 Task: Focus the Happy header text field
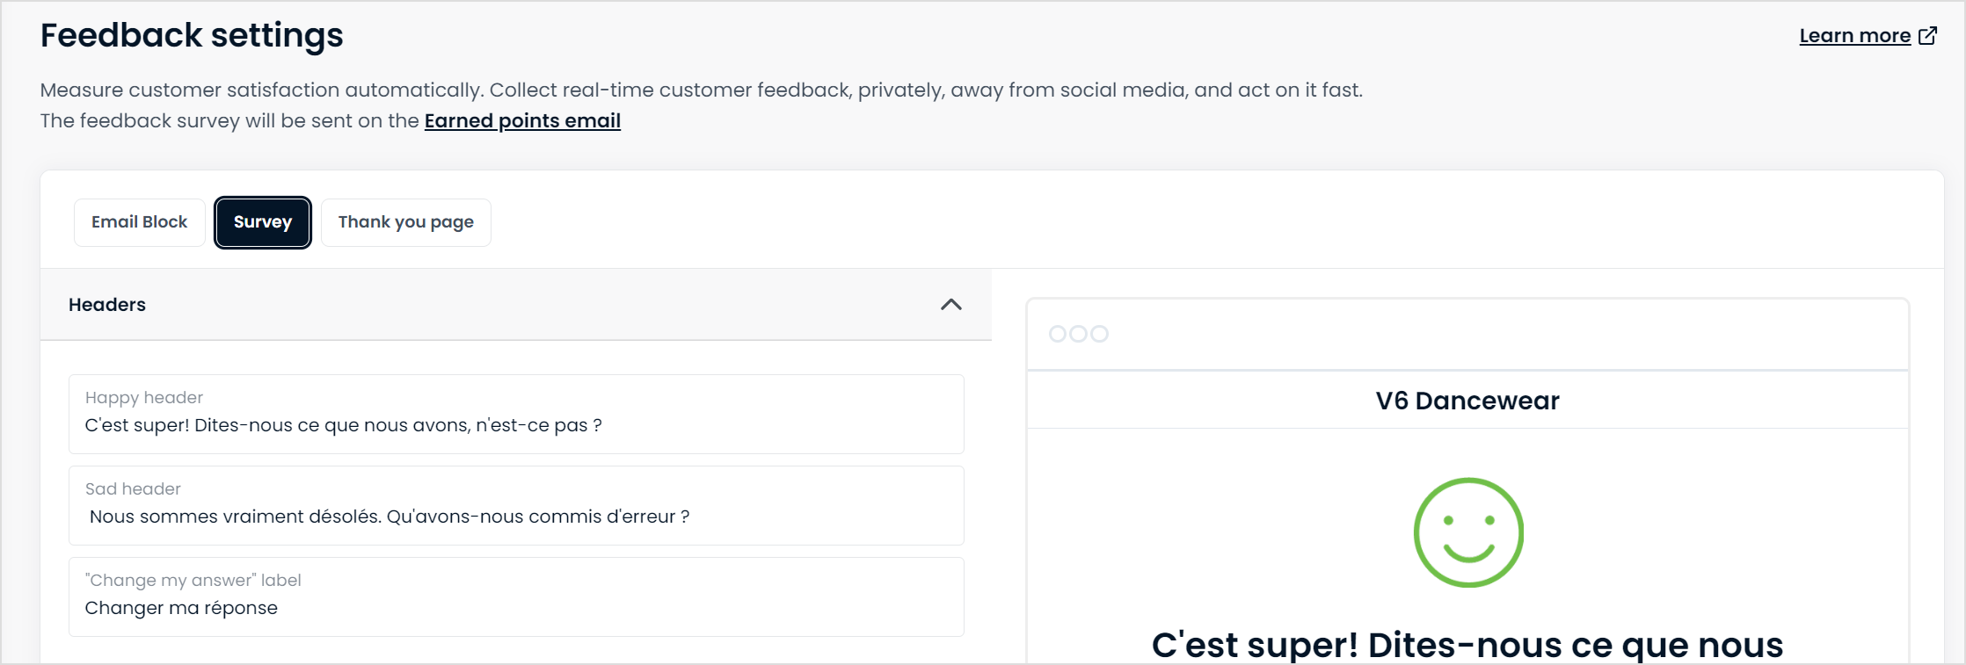(516, 415)
